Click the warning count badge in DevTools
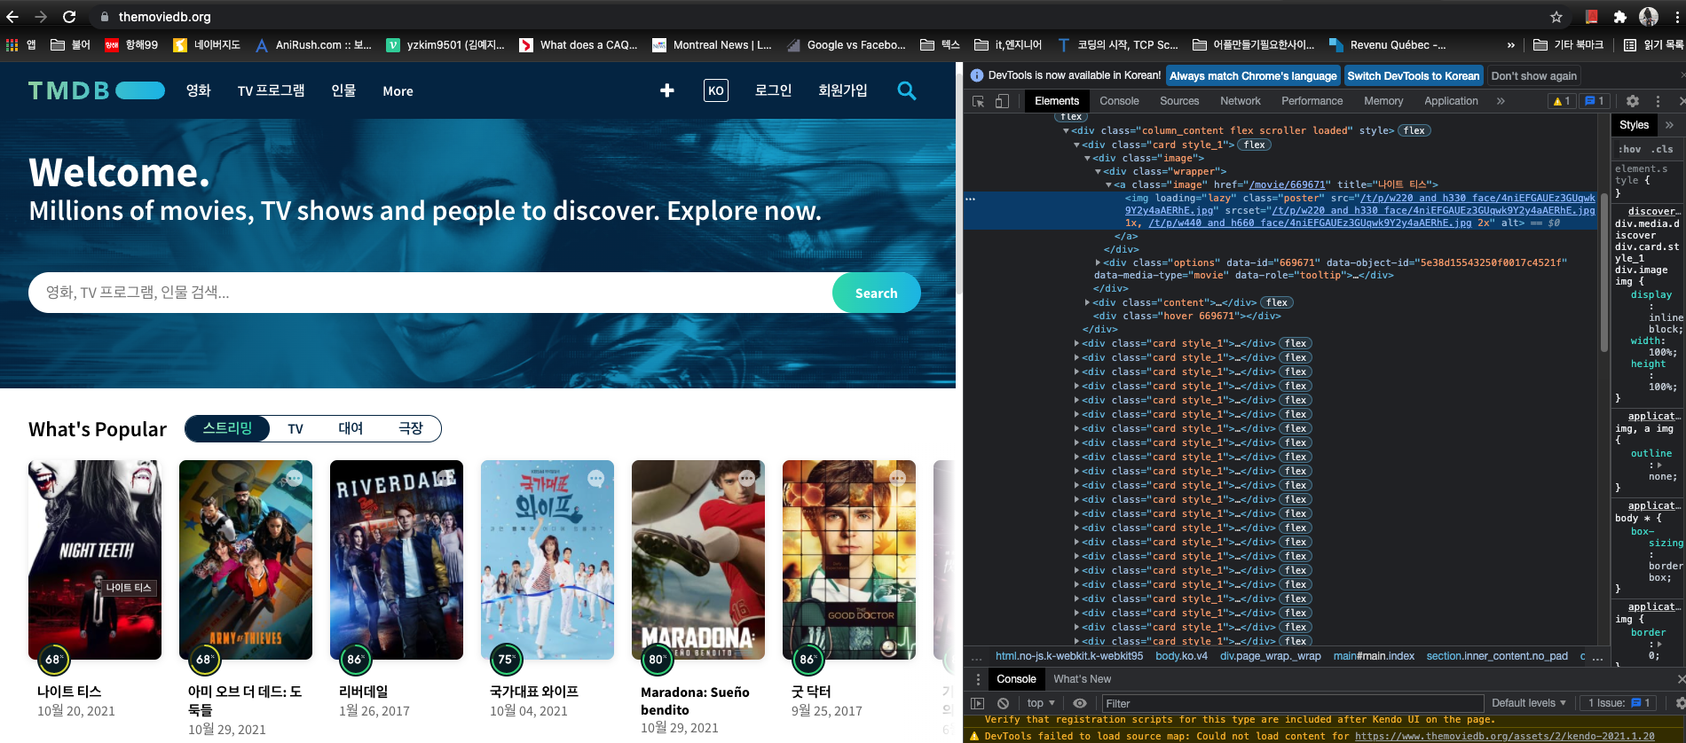 click(x=1562, y=101)
